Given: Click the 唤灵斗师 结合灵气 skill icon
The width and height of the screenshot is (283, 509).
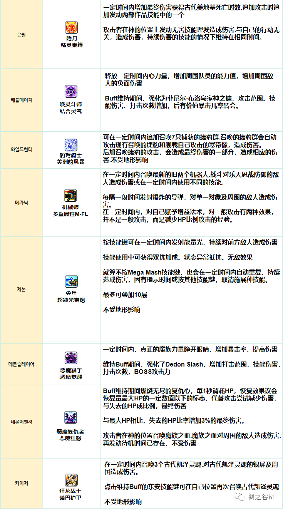Looking at the screenshot, I should click(71, 92).
